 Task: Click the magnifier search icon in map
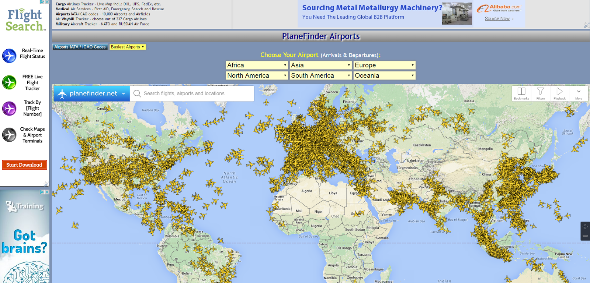tap(137, 93)
